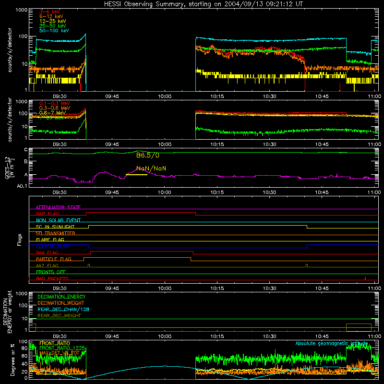Screen dimensions: 384x384
Task: Click the AAZ flag pulse near 10:40
Action: pos(307,266)
